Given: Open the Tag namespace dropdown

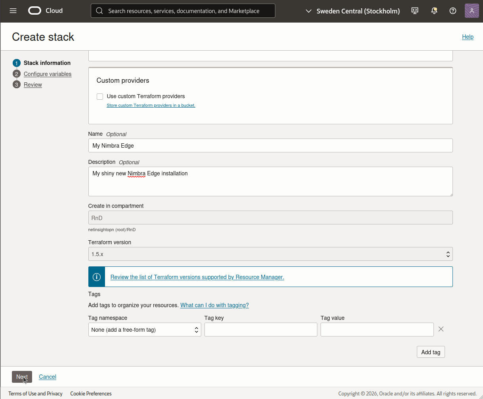Looking at the screenshot, I should 145,330.
